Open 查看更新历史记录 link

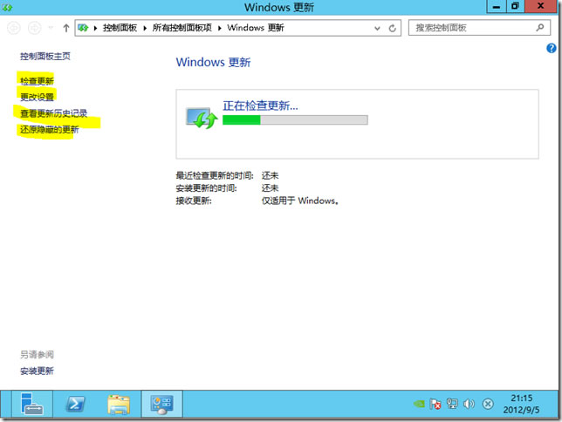[x=53, y=113]
